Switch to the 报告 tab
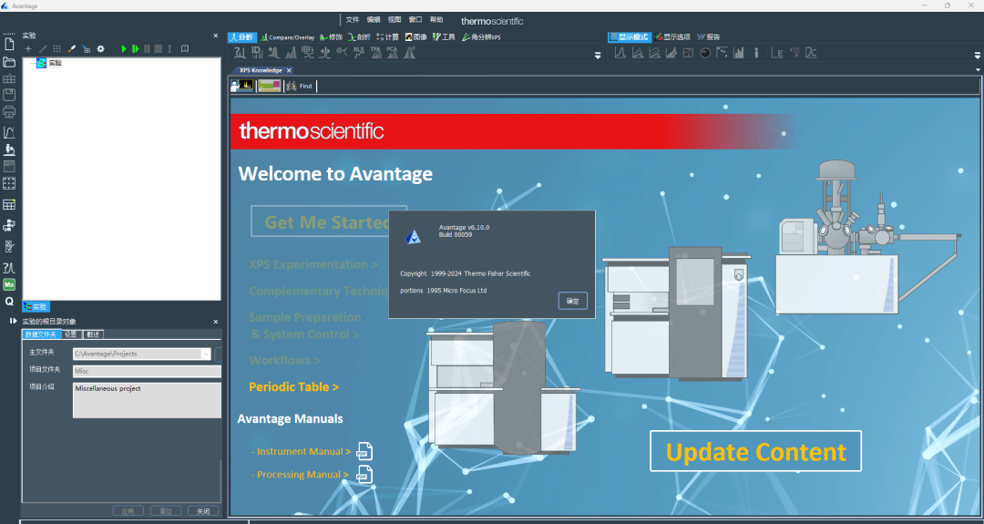 coord(709,37)
